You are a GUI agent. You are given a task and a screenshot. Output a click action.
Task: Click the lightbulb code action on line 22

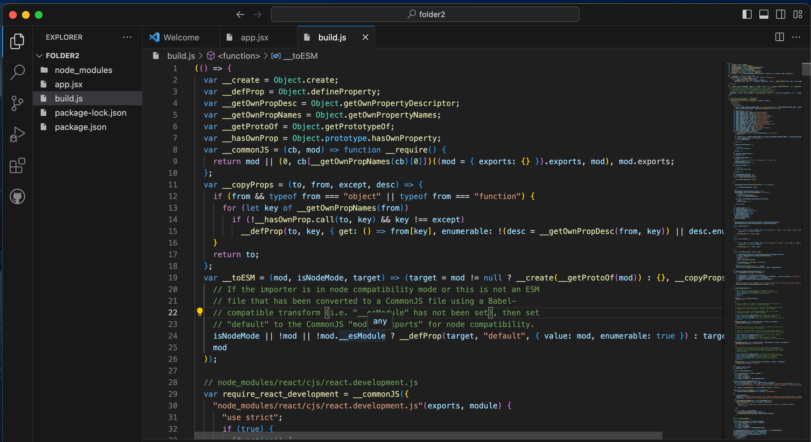tap(200, 312)
